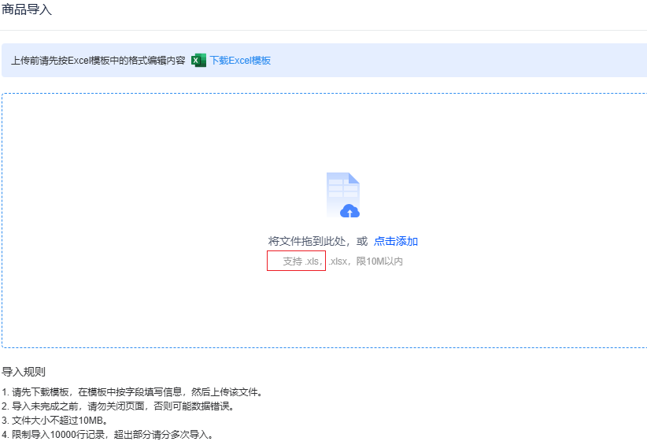Click the 或 text before 点击添加

362,241
